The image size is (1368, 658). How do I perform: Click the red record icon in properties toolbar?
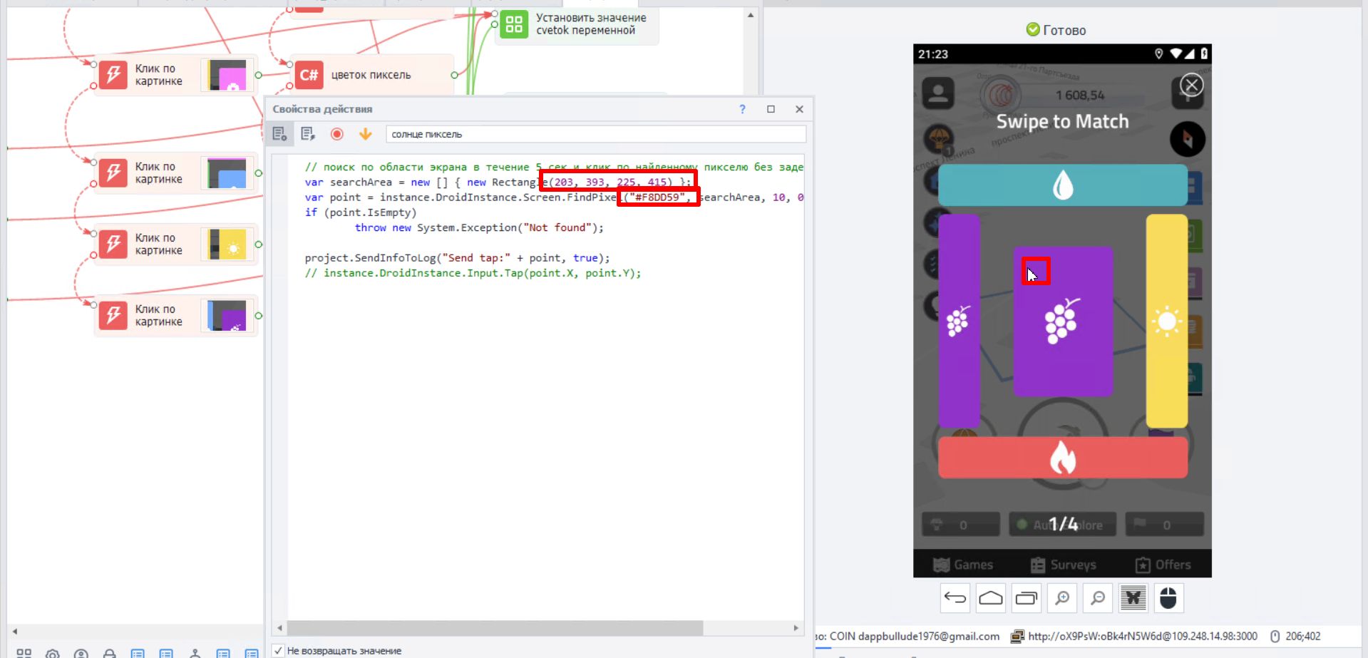(x=337, y=134)
